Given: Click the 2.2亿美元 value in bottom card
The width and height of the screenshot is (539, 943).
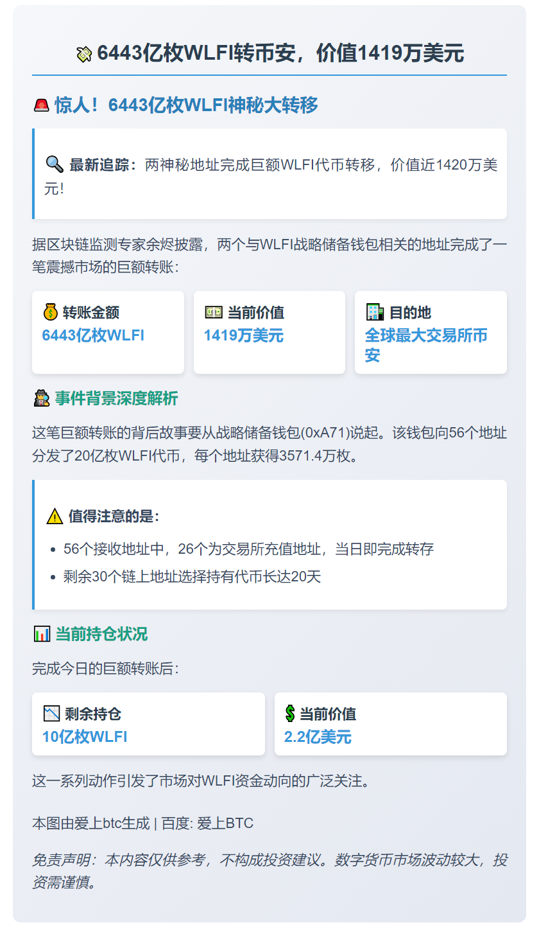Looking at the screenshot, I should tap(318, 737).
